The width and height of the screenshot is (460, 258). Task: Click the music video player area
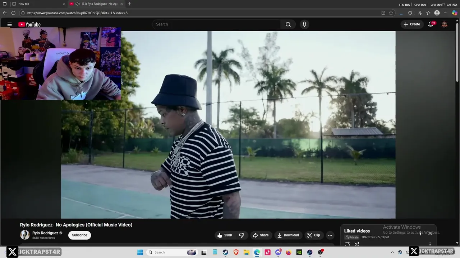pyautogui.click(x=228, y=125)
